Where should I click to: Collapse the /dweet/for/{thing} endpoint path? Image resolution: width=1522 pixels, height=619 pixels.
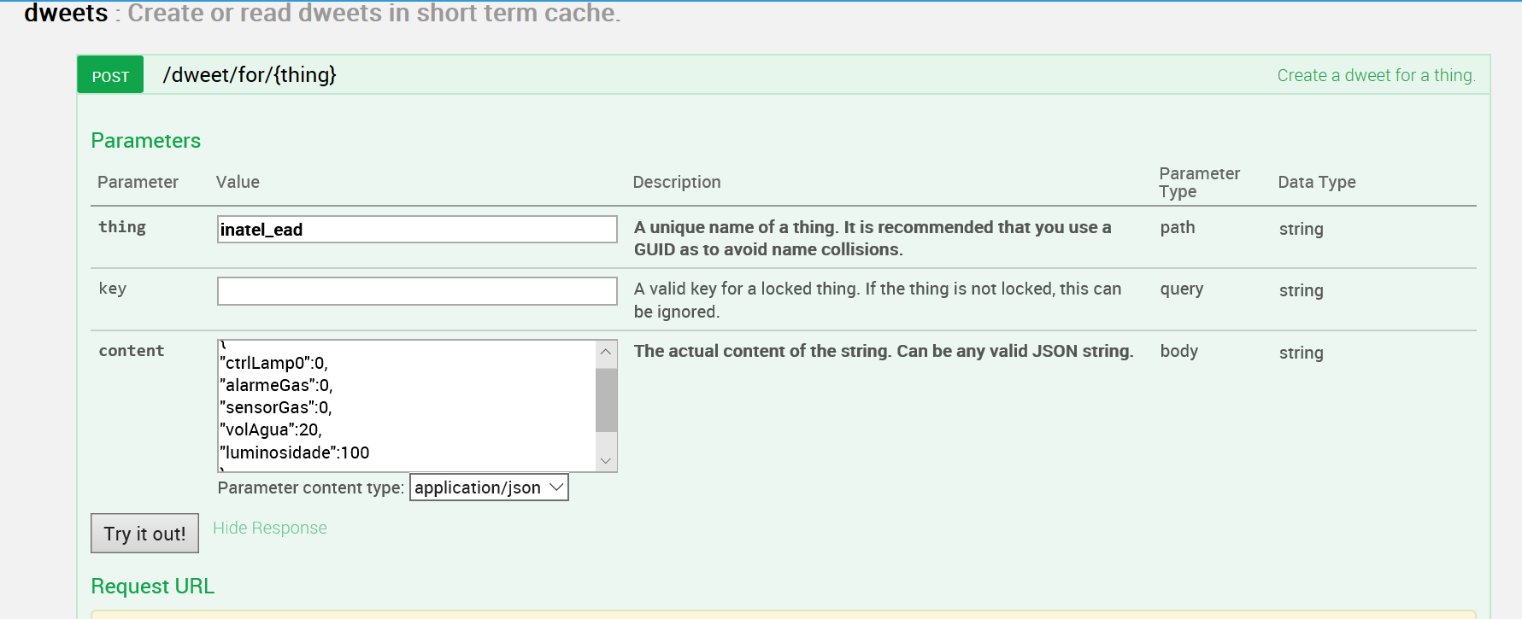pos(250,75)
